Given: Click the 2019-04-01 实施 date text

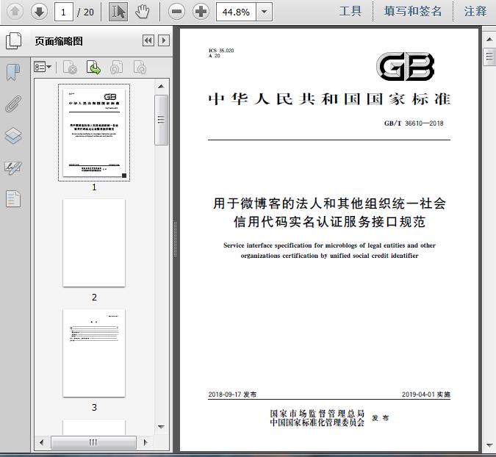Looking at the screenshot, I should pyautogui.click(x=426, y=395).
